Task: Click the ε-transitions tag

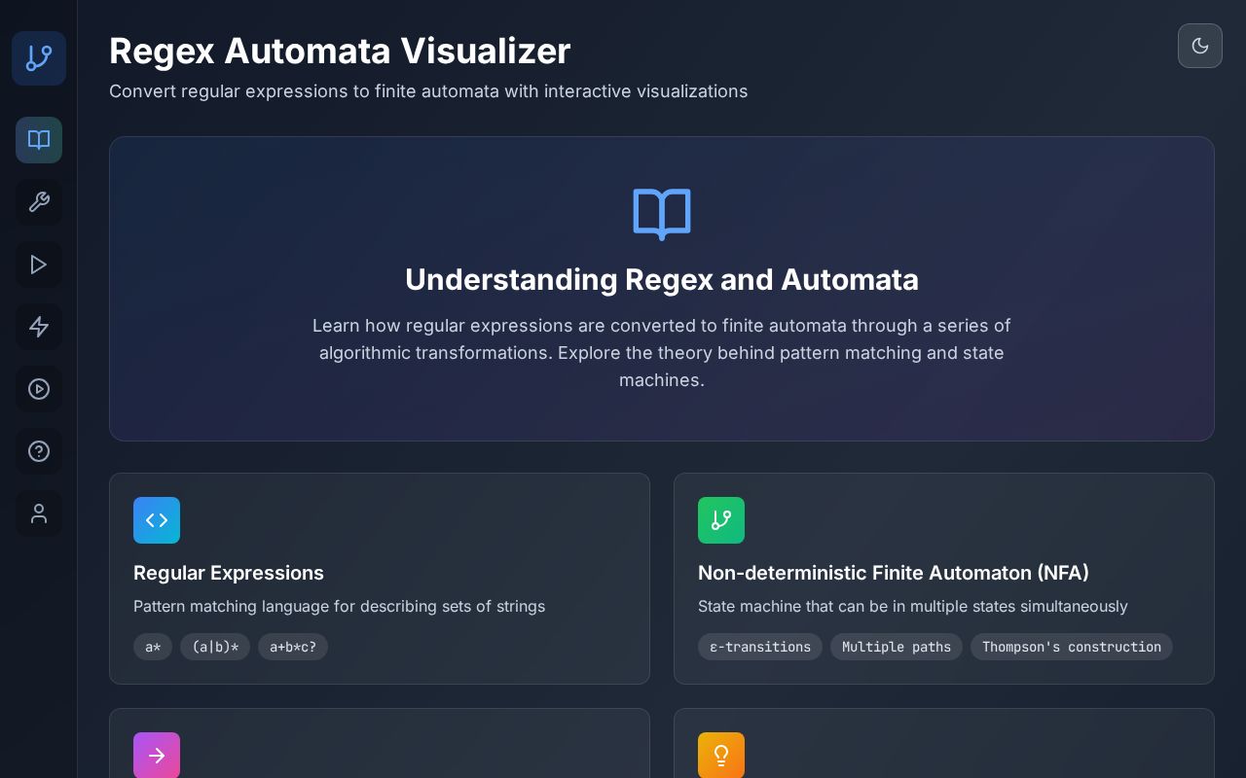Action: 760,647
